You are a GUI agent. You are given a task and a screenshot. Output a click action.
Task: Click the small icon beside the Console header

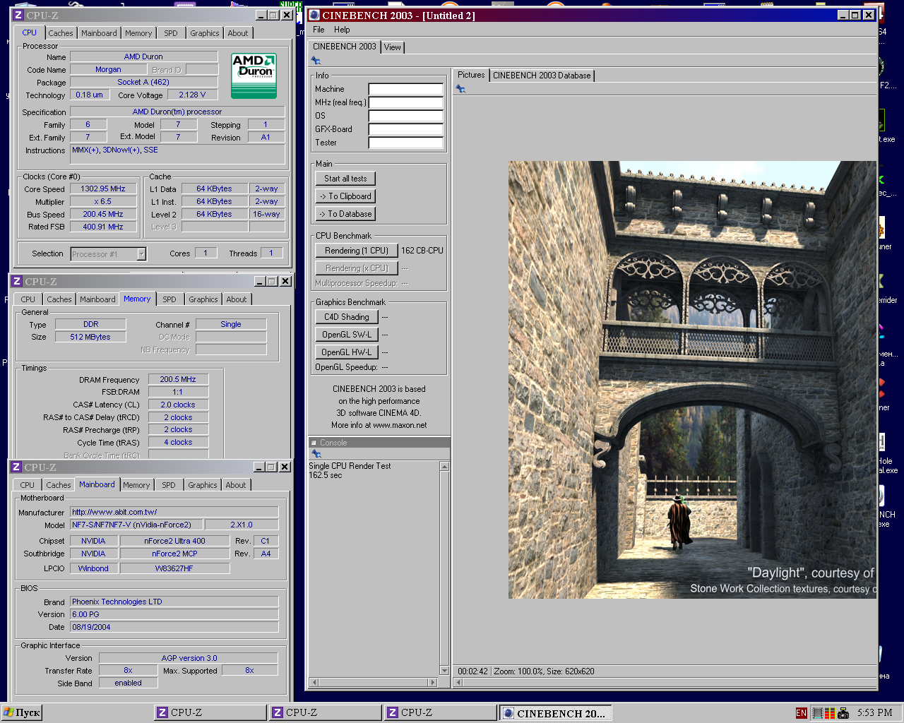pyautogui.click(x=314, y=443)
